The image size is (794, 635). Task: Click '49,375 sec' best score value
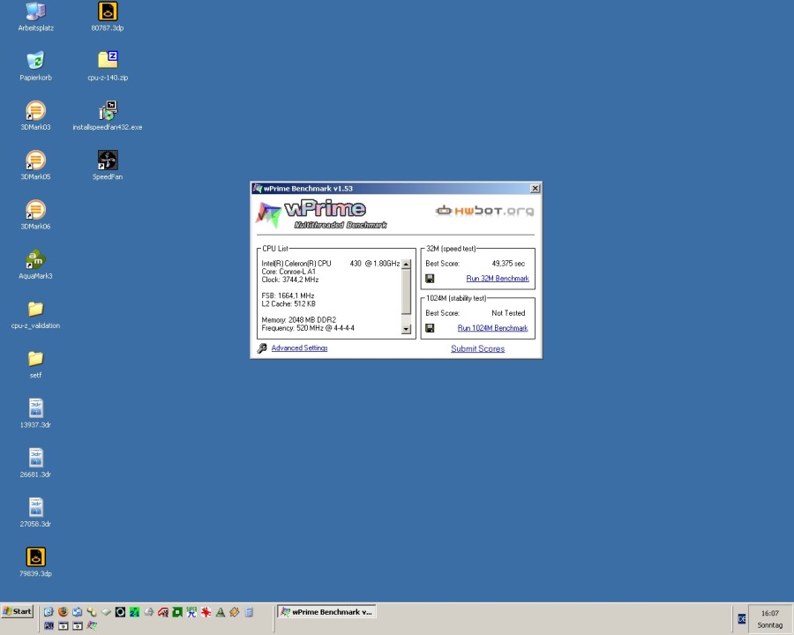(x=508, y=264)
